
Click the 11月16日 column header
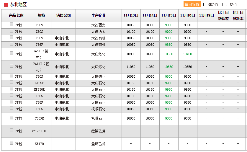[188, 16]
